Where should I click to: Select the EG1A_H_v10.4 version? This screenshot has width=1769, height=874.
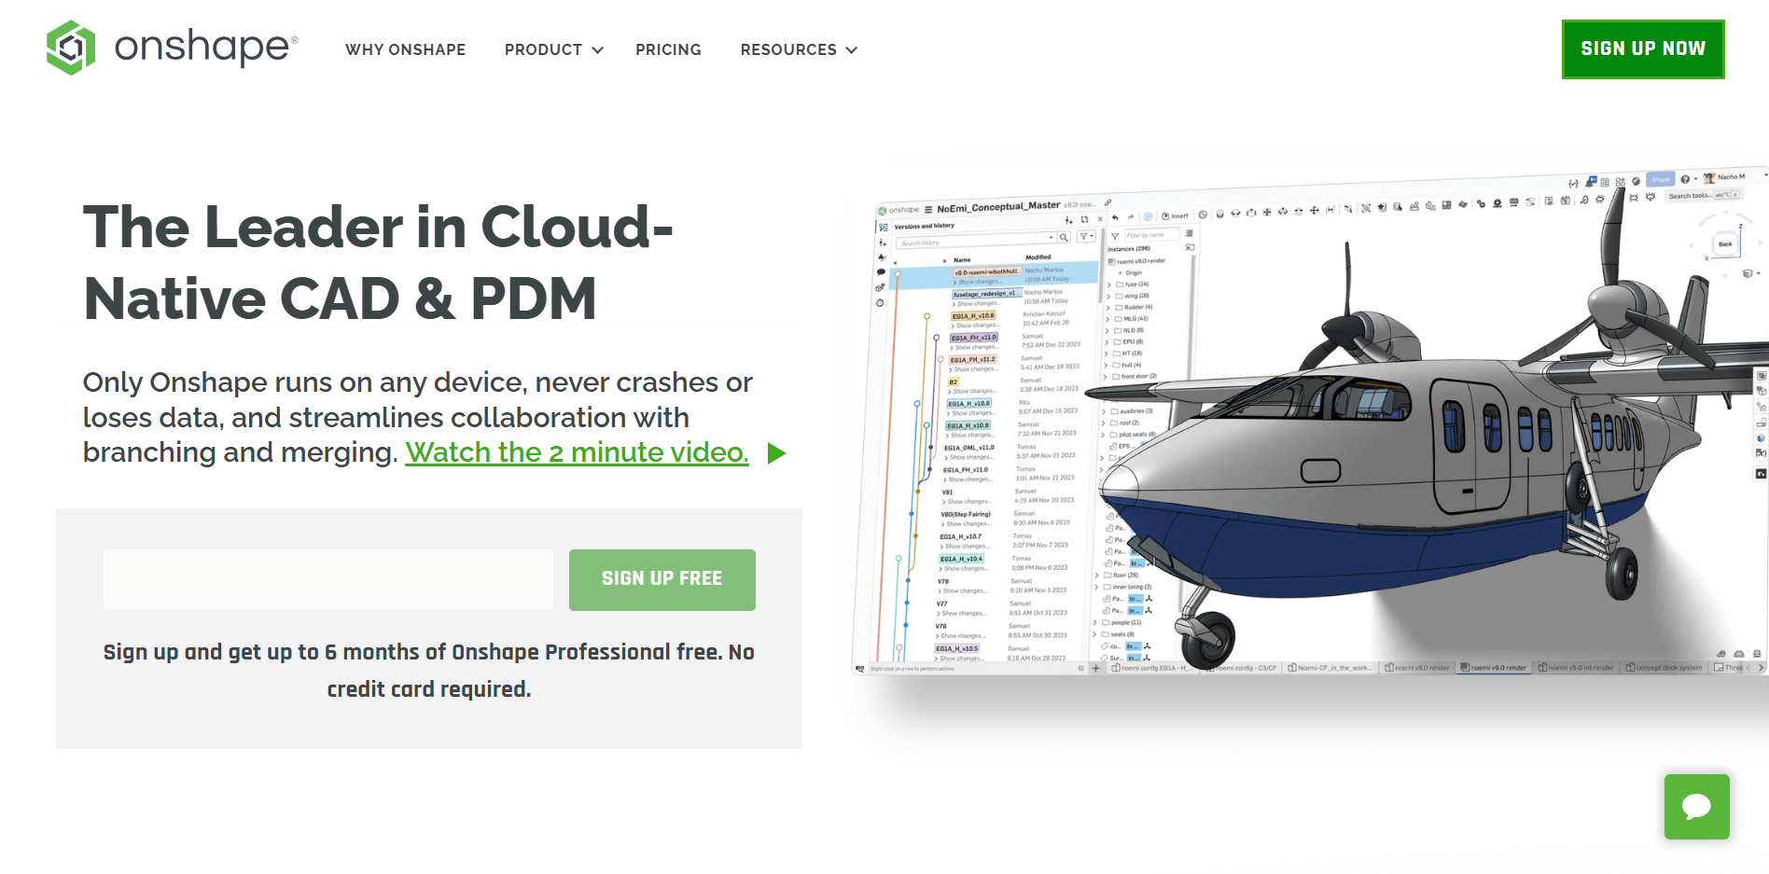[961, 559]
